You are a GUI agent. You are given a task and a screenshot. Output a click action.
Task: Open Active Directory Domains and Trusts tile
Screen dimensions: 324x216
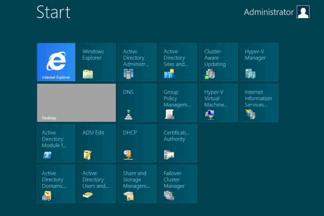[56, 184]
